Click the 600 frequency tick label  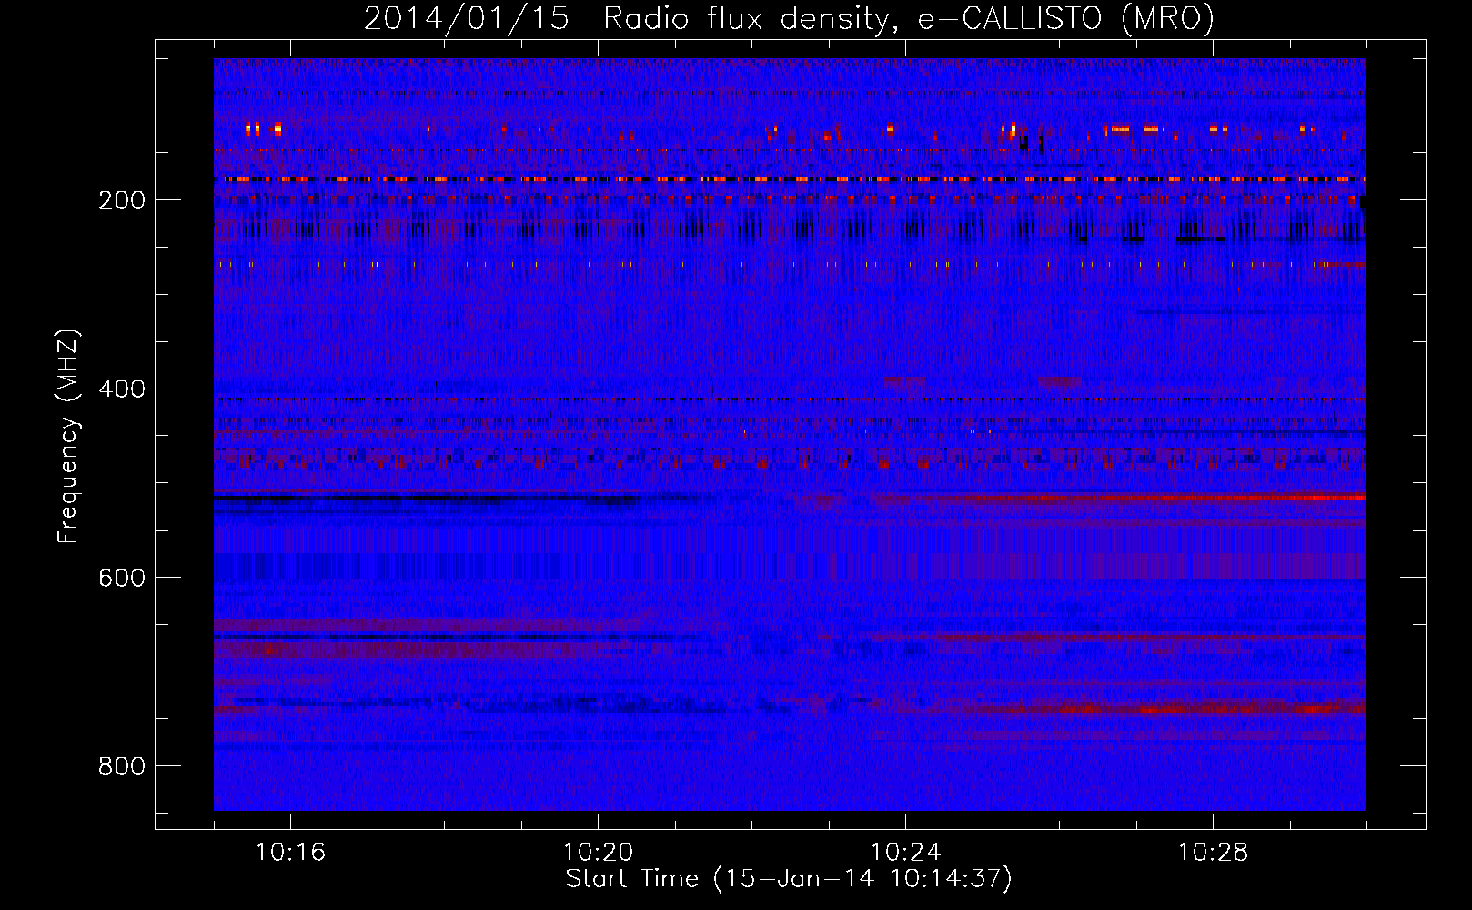pyautogui.click(x=121, y=578)
